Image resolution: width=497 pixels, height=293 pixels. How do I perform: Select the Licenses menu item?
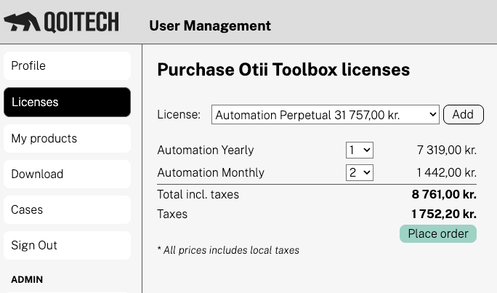coord(67,102)
